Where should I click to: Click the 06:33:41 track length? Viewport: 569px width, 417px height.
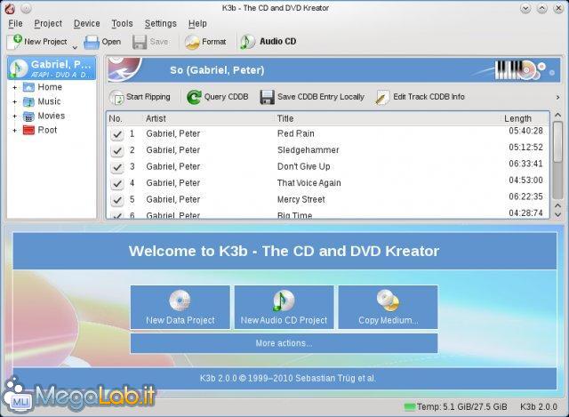[x=525, y=164]
